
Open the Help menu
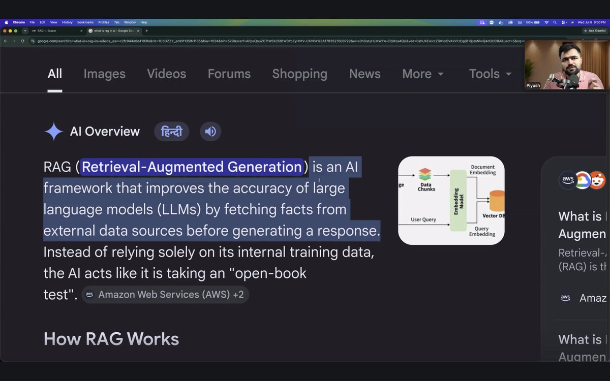[x=144, y=22]
